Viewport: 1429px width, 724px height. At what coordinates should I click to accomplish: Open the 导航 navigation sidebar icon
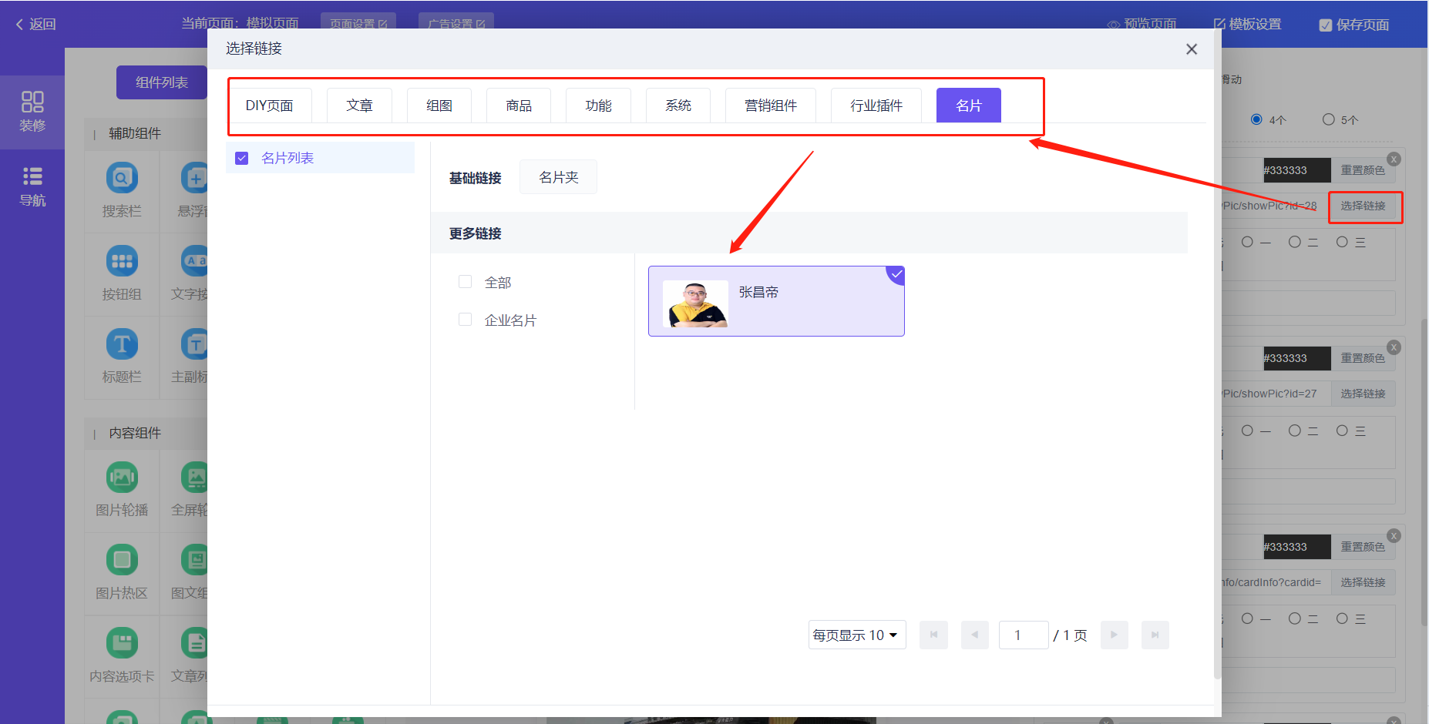click(x=32, y=186)
